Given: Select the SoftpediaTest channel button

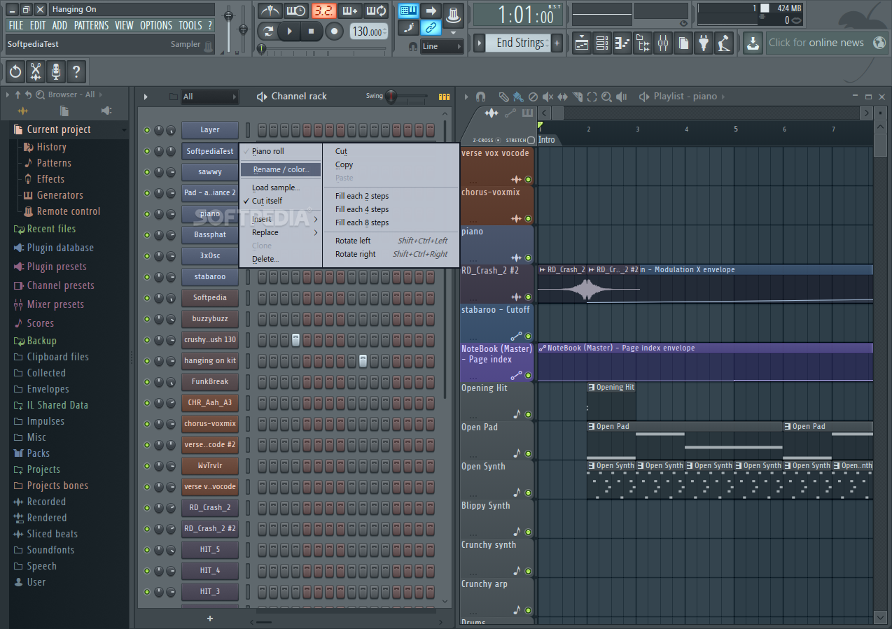Looking at the screenshot, I should click(x=210, y=151).
